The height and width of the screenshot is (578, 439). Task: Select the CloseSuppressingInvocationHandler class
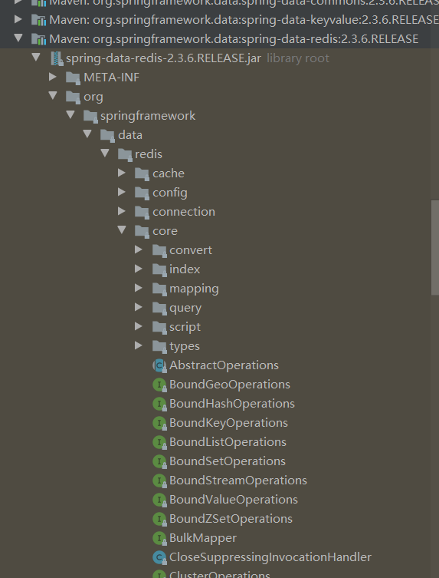tap(270, 557)
